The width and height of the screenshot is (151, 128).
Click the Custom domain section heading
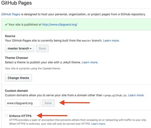point(16,91)
